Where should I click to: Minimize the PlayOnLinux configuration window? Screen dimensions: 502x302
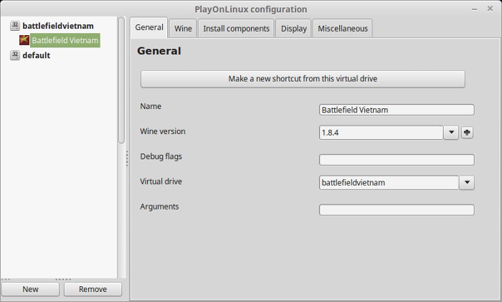click(475, 9)
